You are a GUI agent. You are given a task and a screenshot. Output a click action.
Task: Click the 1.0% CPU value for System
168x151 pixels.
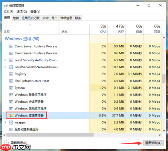tap(102, 88)
